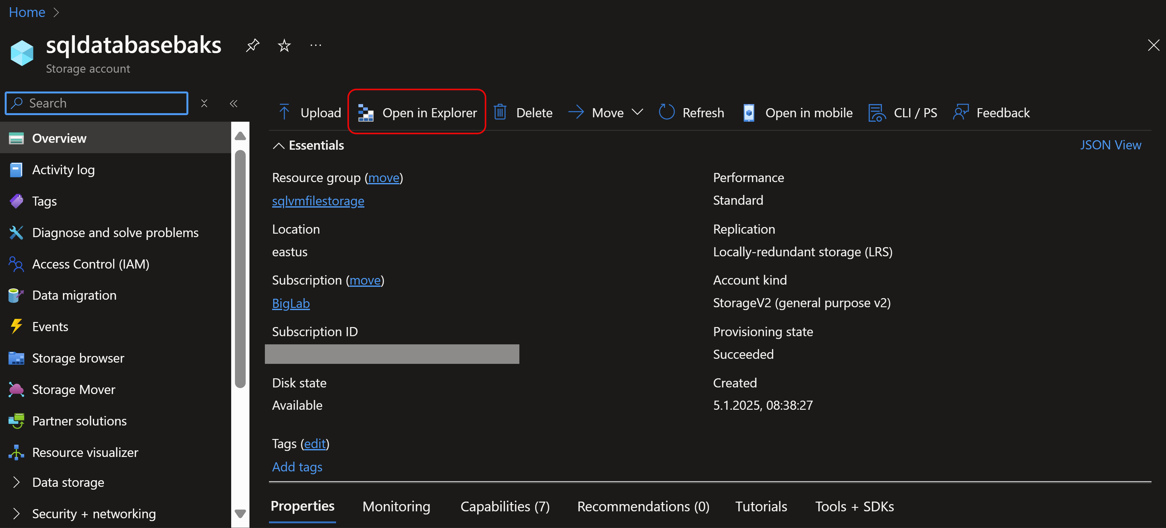Open sqlvmfilestorage resource group link
Image resolution: width=1166 pixels, height=528 pixels.
(318, 201)
